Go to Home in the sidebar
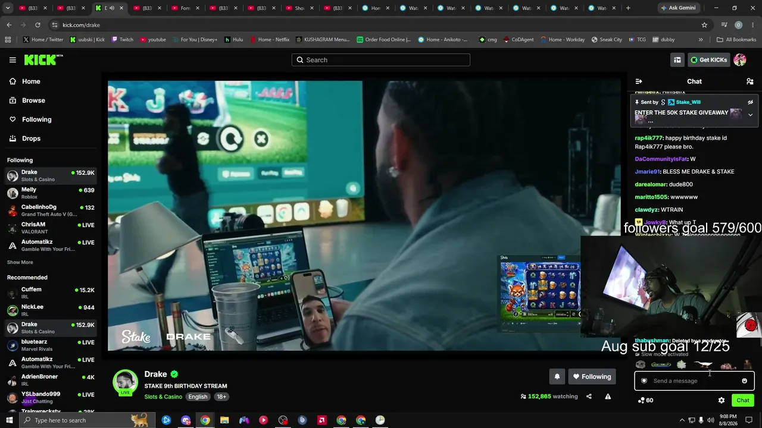The height and width of the screenshot is (428, 762). coord(51,81)
